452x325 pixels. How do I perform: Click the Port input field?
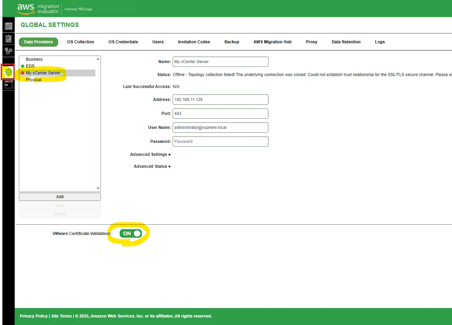coord(221,114)
